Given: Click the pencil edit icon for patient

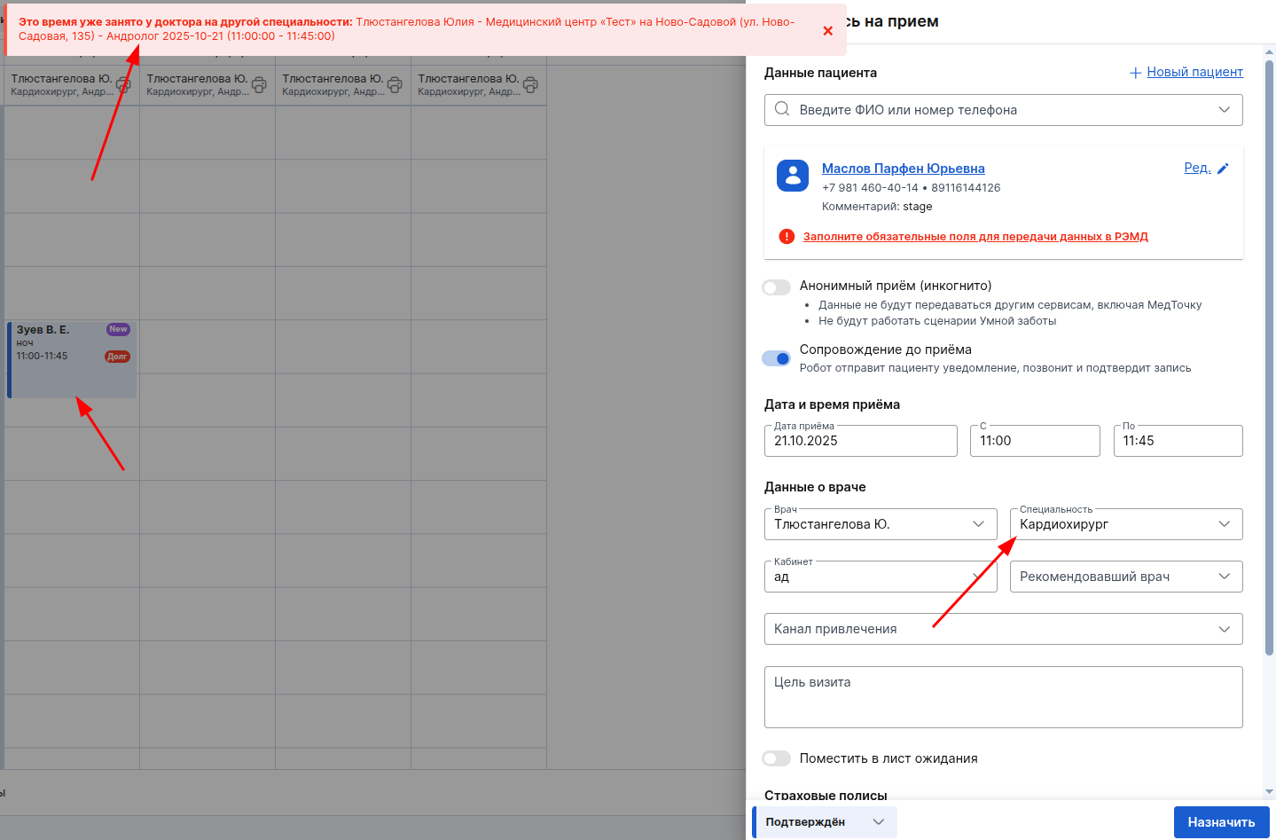Looking at the screenshot, I should point(1223,169).
